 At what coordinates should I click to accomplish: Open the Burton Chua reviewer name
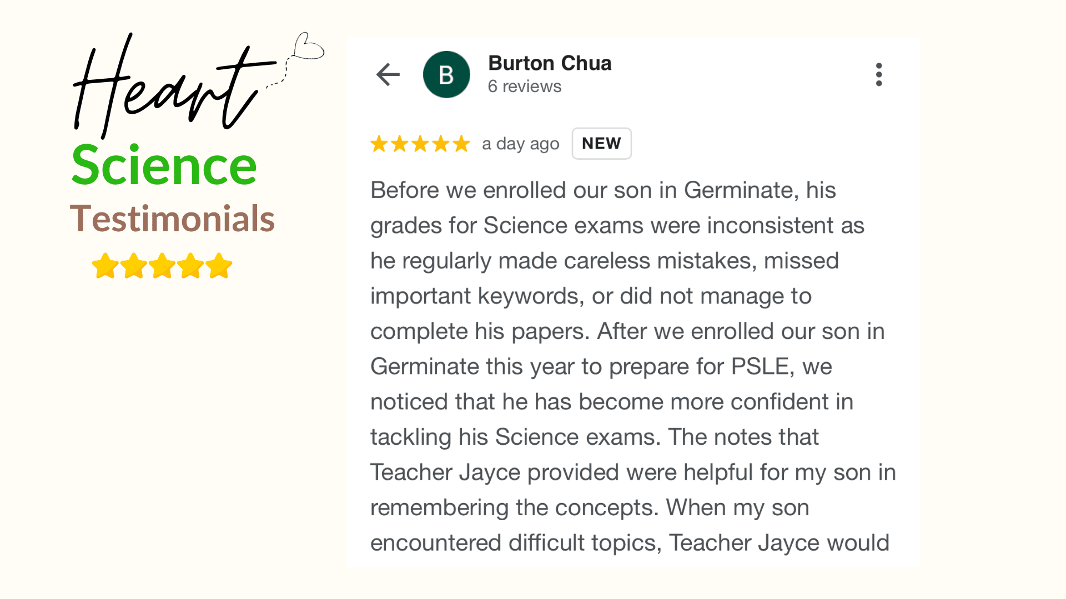pos(550,63)
